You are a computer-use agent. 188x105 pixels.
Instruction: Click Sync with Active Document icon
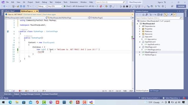[155, 15]
